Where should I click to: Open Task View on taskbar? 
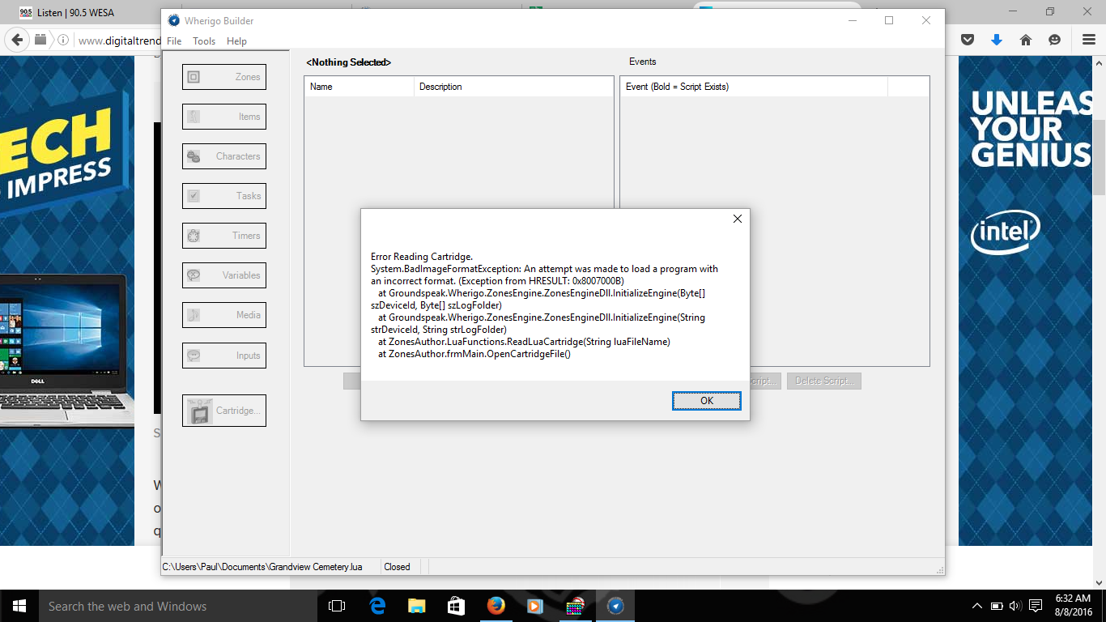click(337, 606)
